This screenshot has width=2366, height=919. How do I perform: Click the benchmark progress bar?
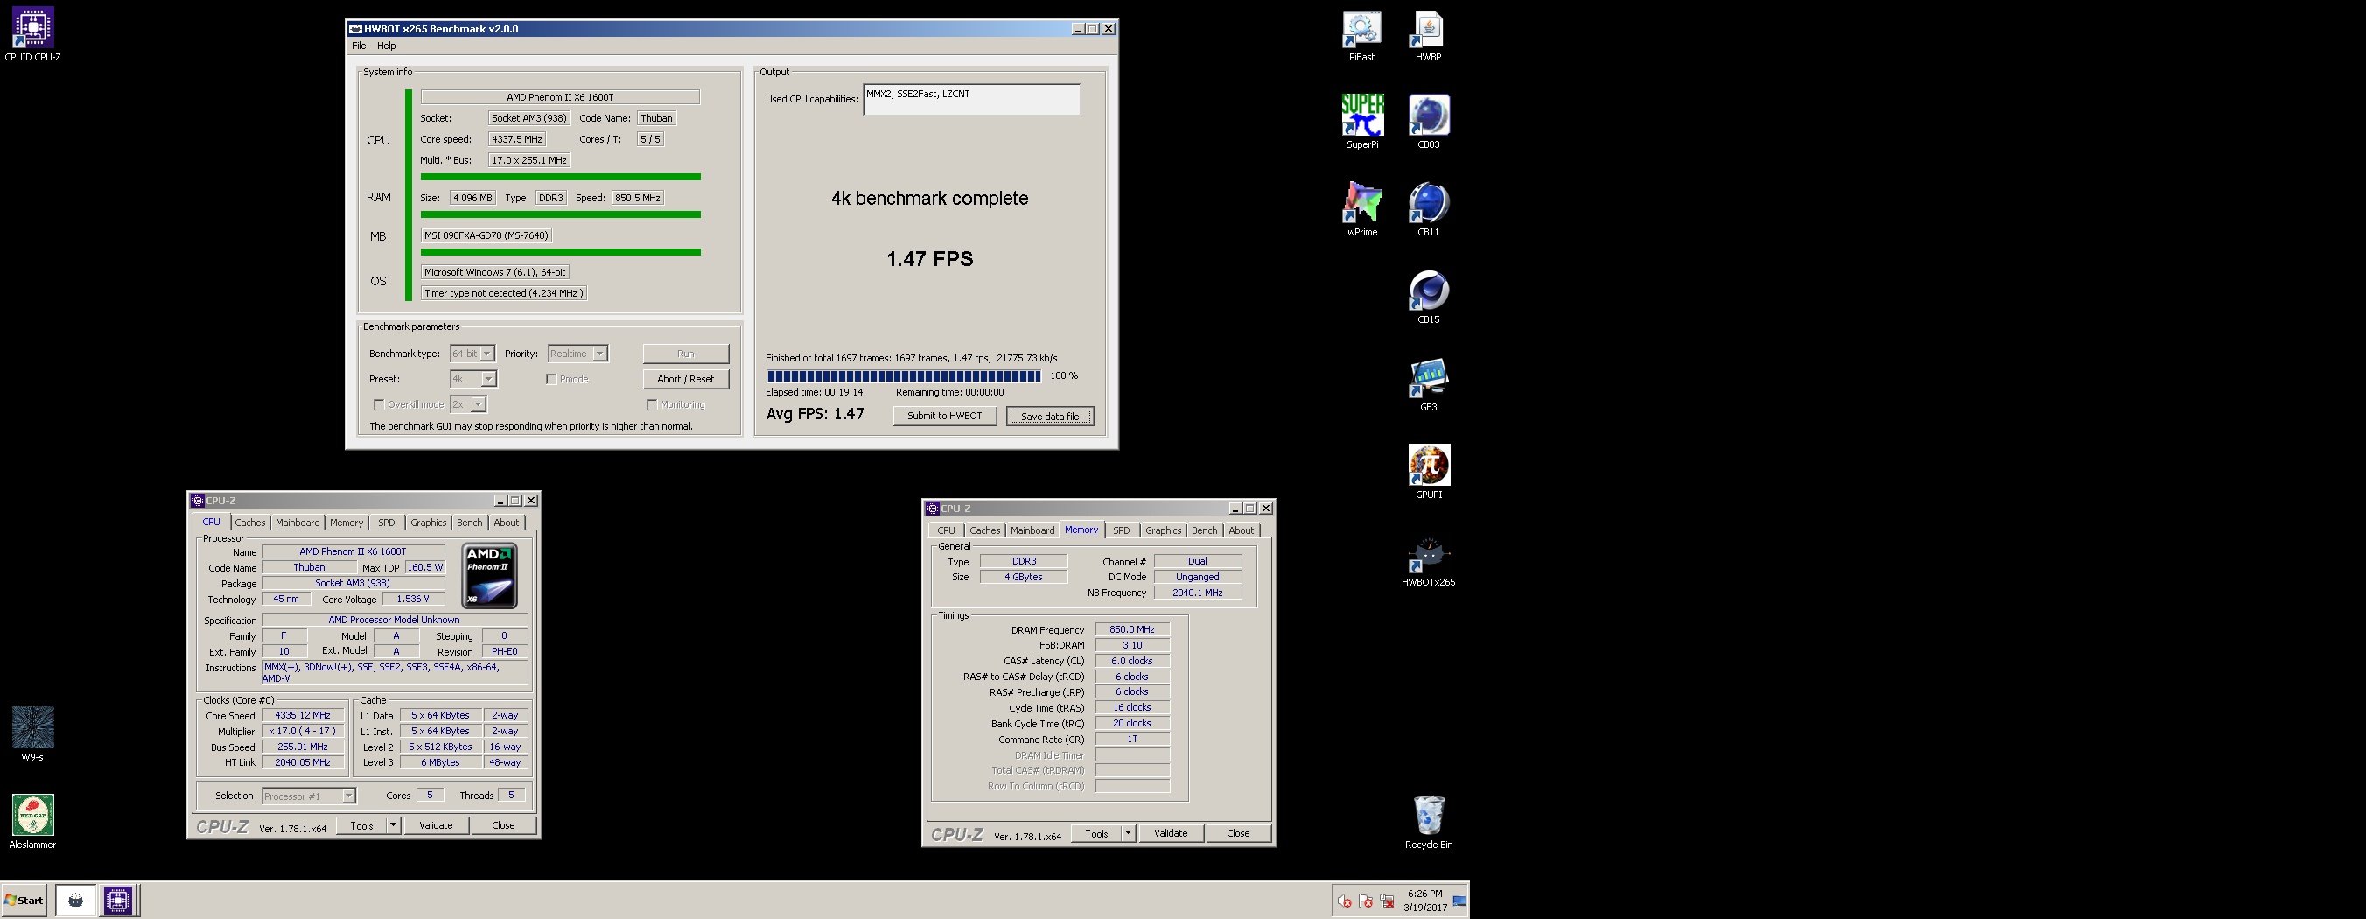[x=904, y=375]
